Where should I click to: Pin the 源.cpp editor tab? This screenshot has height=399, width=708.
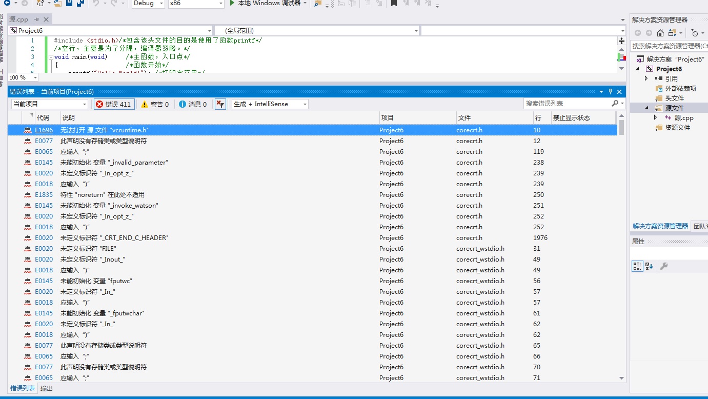(x=37, y=19)
